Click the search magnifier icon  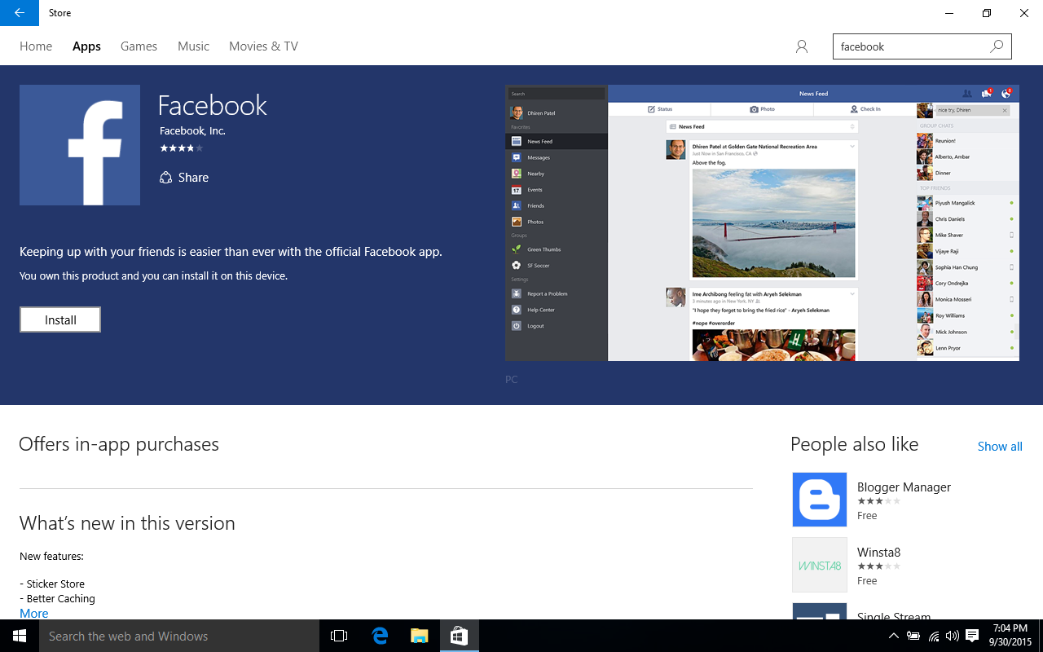[997, 46]
